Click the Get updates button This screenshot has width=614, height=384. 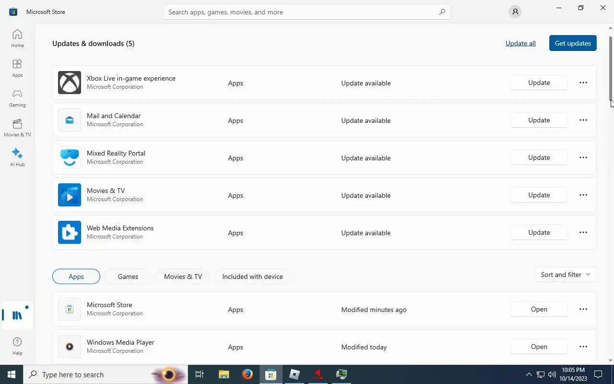pos(573,43)
